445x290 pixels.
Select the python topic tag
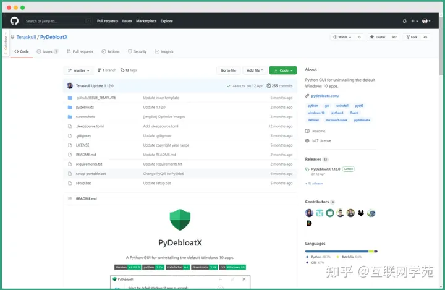coord(313,106)
